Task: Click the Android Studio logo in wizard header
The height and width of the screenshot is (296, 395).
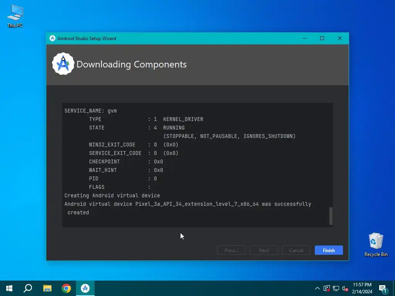Action: click(63, 64)
